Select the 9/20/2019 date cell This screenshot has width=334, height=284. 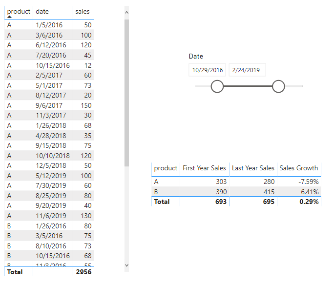pos(51,205)
